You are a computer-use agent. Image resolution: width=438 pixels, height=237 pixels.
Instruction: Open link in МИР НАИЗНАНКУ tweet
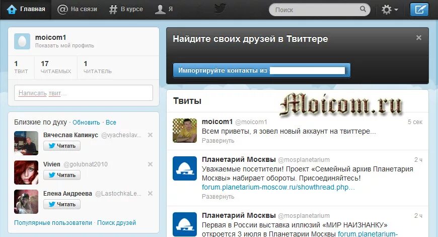[x=368, y=233]
